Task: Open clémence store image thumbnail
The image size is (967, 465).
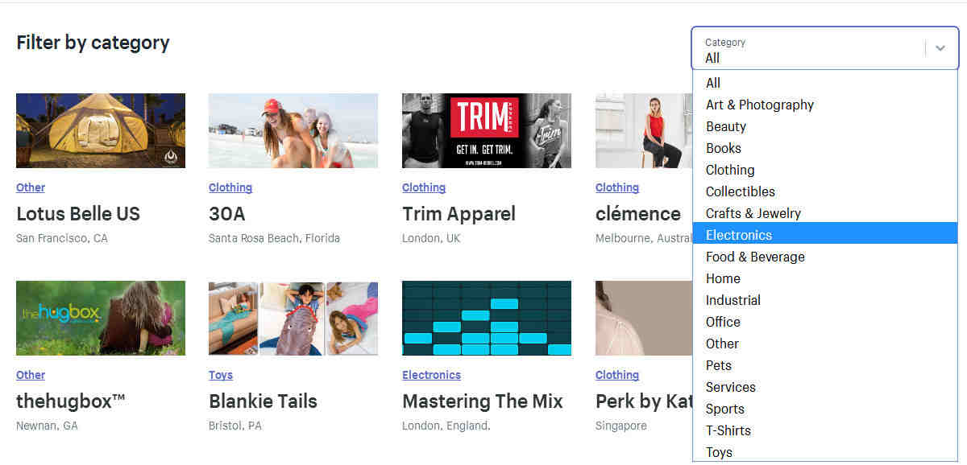Action: pyautogui.click(x=644, y=130)
